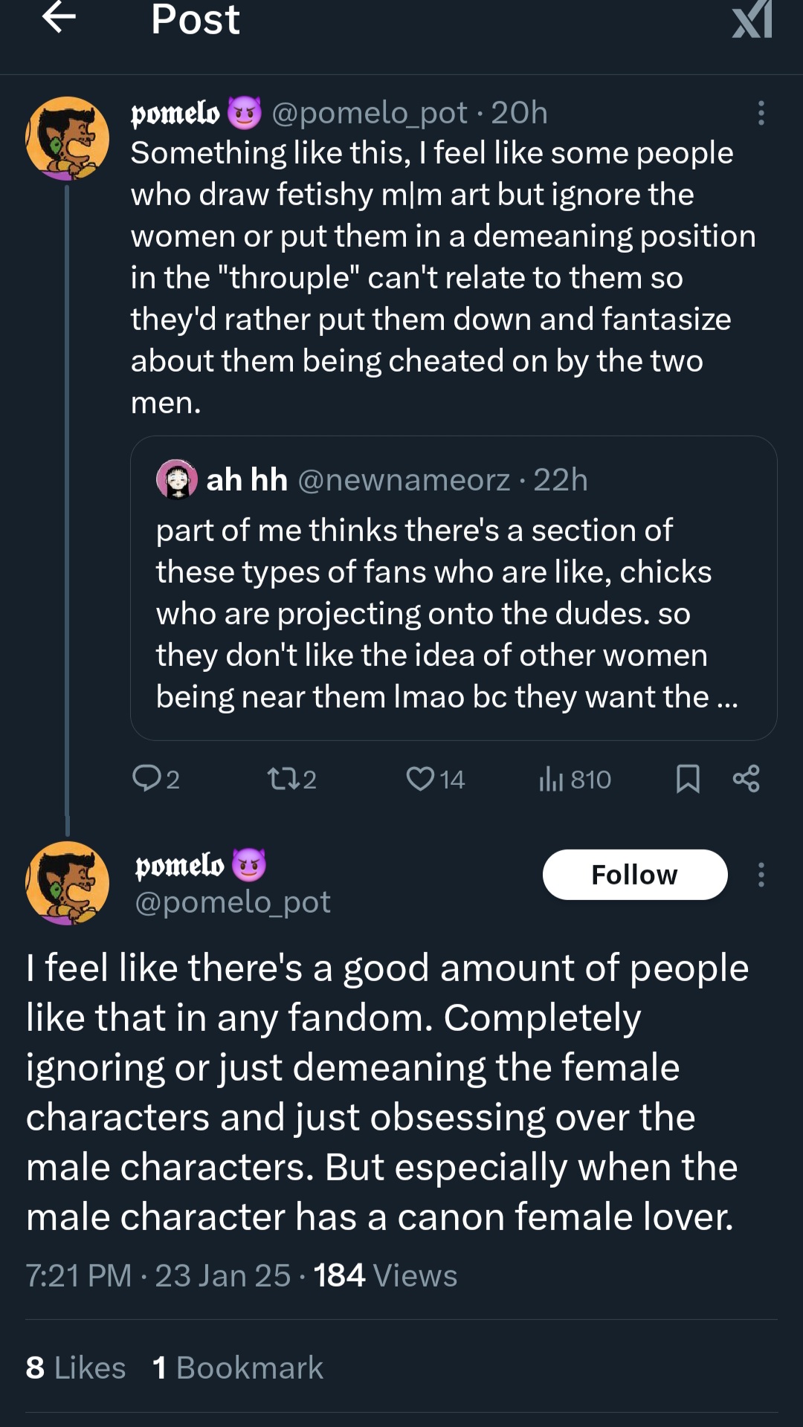This screenshot has width=803, height=1427.
Task: Open pomelo's avatar on top post
Action: (68, 139)
